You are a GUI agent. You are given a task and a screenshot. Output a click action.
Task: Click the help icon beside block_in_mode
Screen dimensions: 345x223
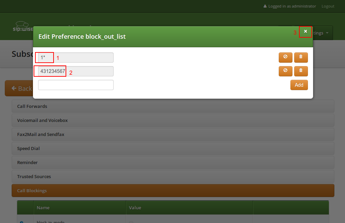pos(21,222)
